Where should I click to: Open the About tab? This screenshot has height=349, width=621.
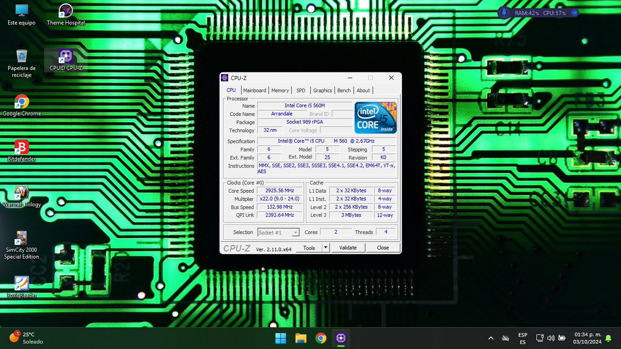click(363, 90)
